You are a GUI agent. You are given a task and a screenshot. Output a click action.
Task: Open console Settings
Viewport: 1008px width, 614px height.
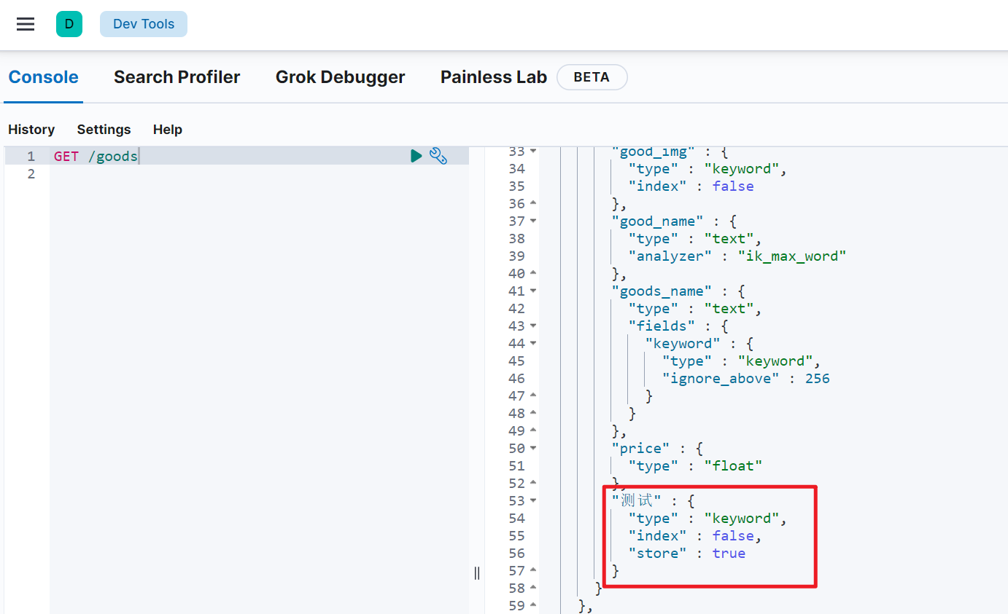coord(104,130)
